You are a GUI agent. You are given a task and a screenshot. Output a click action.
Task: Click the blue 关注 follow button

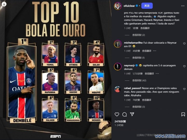[x=147, y=6]
